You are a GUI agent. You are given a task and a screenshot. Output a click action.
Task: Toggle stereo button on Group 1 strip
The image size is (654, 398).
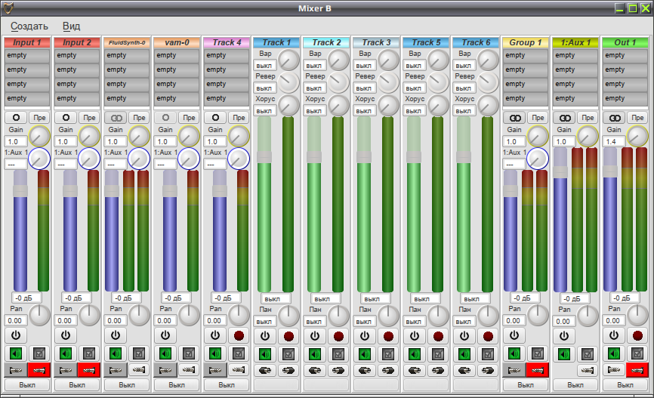click(515, 118)
